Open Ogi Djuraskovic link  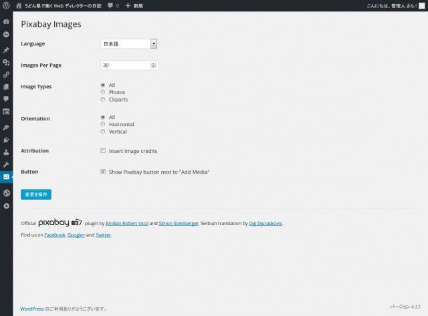tap(265, 223)
